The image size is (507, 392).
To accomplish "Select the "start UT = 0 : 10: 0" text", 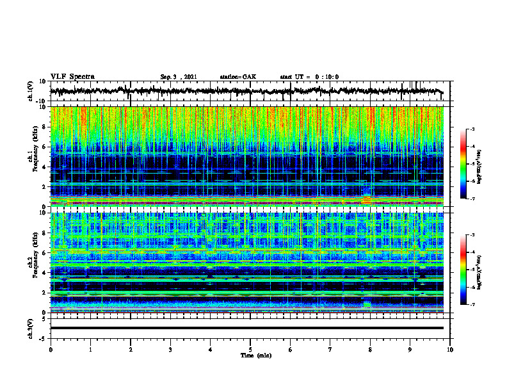I will 309,77.
